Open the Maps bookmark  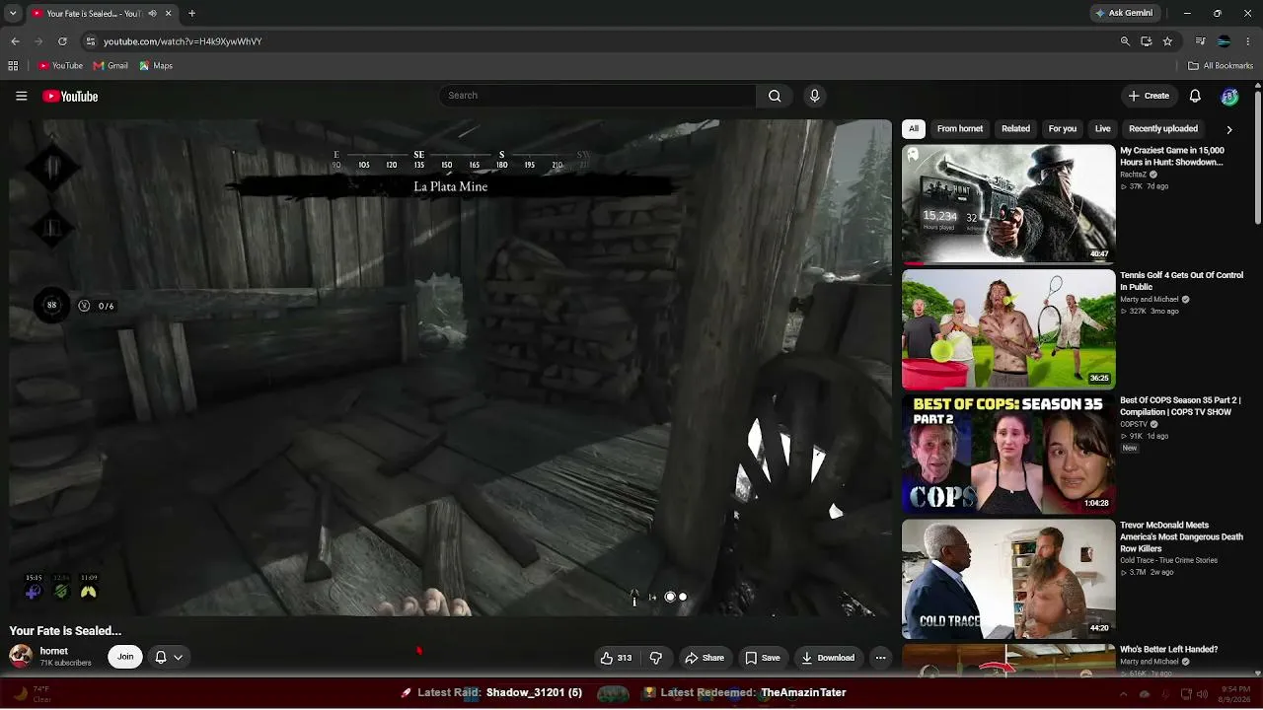(156, 66)
